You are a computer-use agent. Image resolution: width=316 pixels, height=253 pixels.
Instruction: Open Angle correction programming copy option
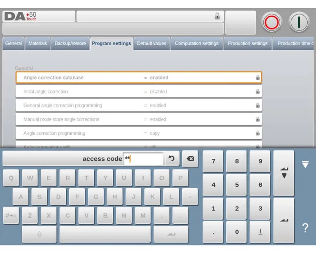138,134
